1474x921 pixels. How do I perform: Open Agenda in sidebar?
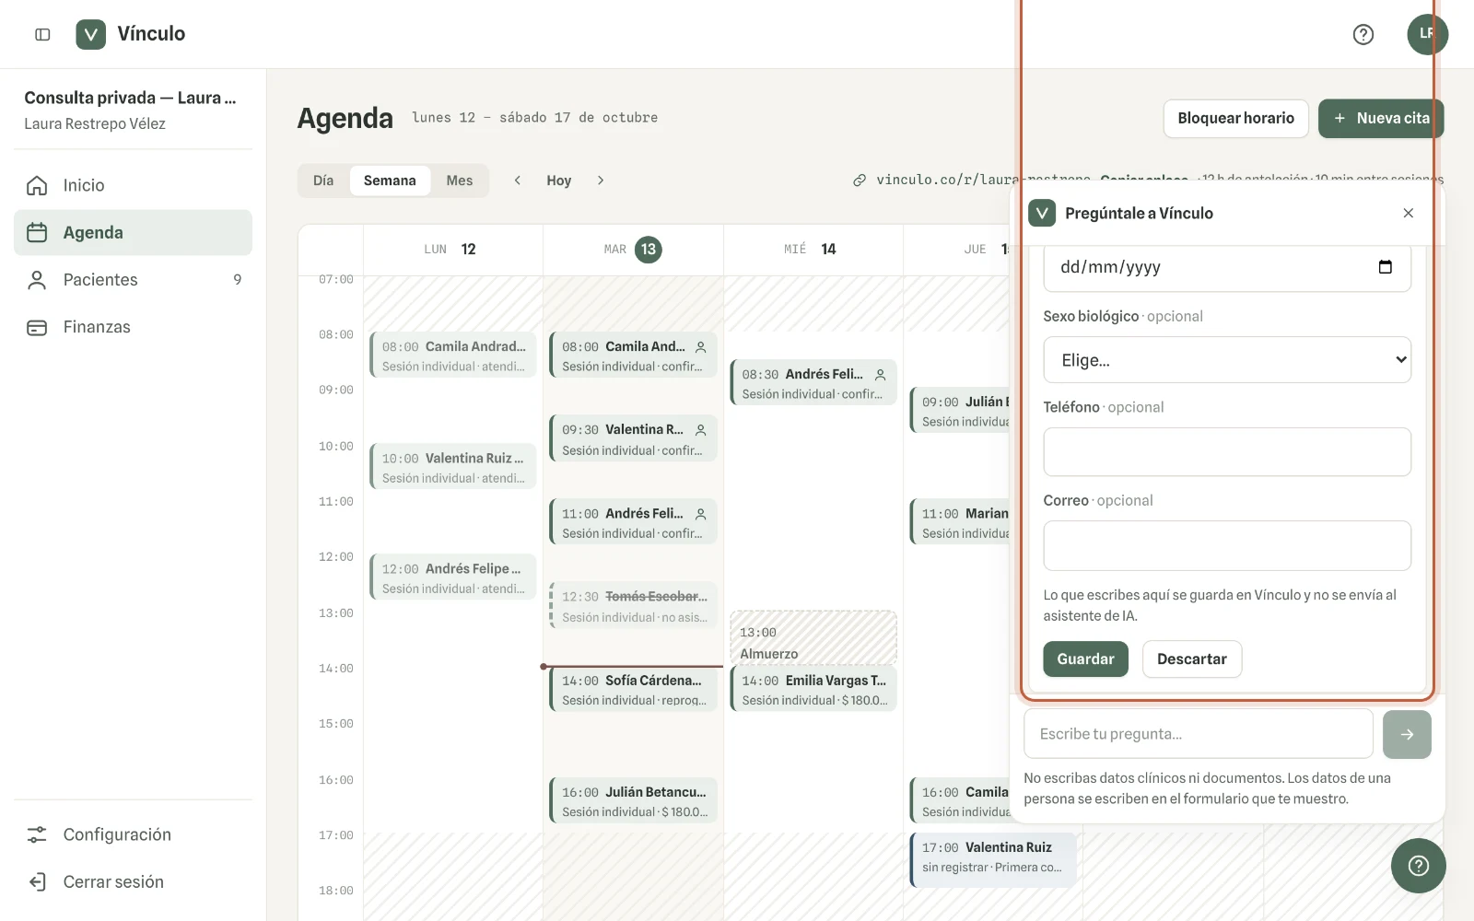(x=133, y=232)
